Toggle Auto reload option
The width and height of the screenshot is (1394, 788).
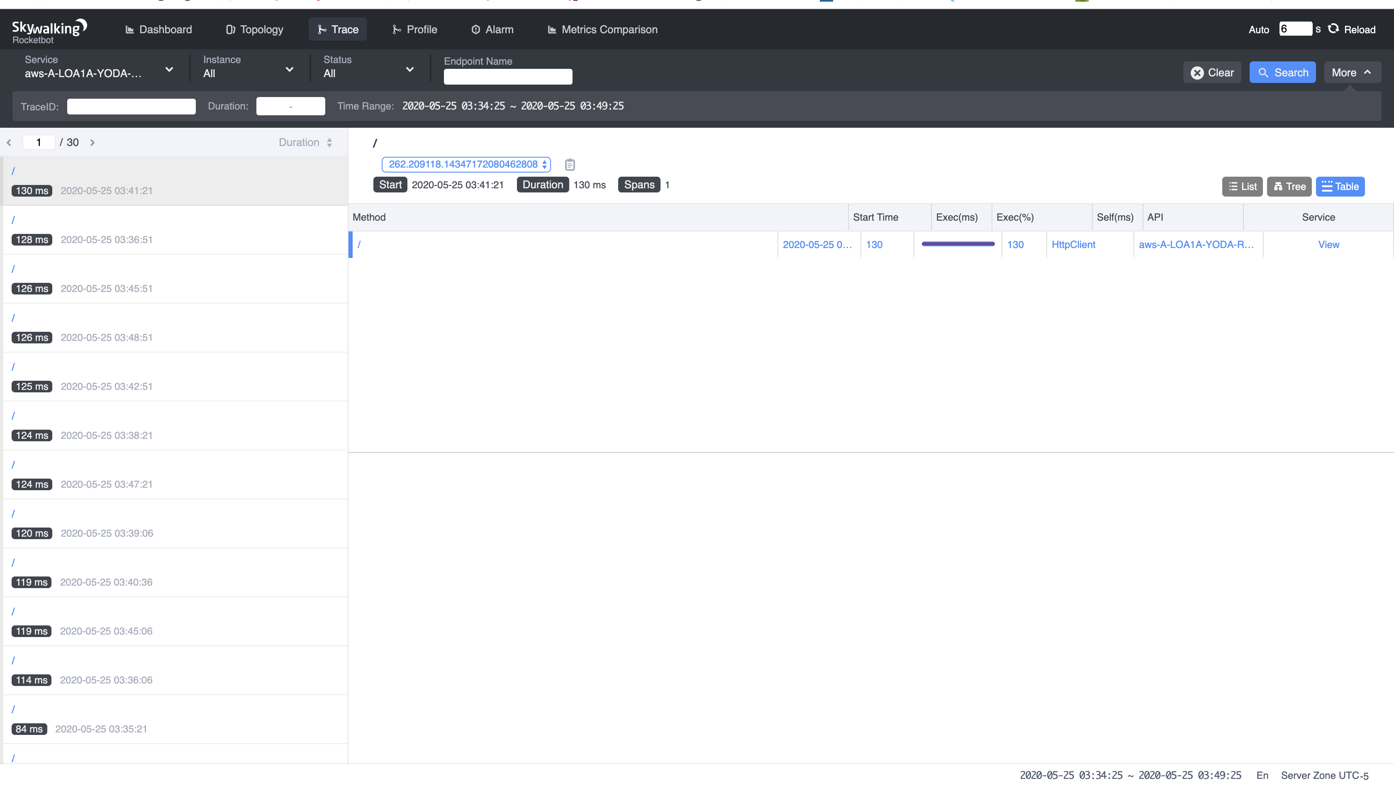[1258, 30]
